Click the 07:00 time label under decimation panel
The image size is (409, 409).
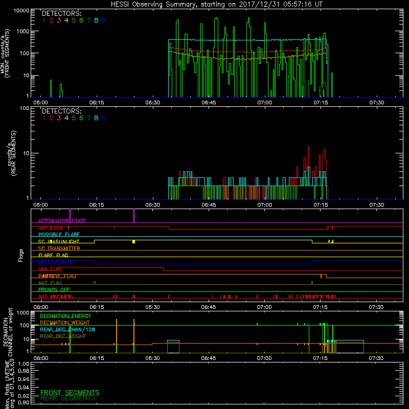(264, 358)
